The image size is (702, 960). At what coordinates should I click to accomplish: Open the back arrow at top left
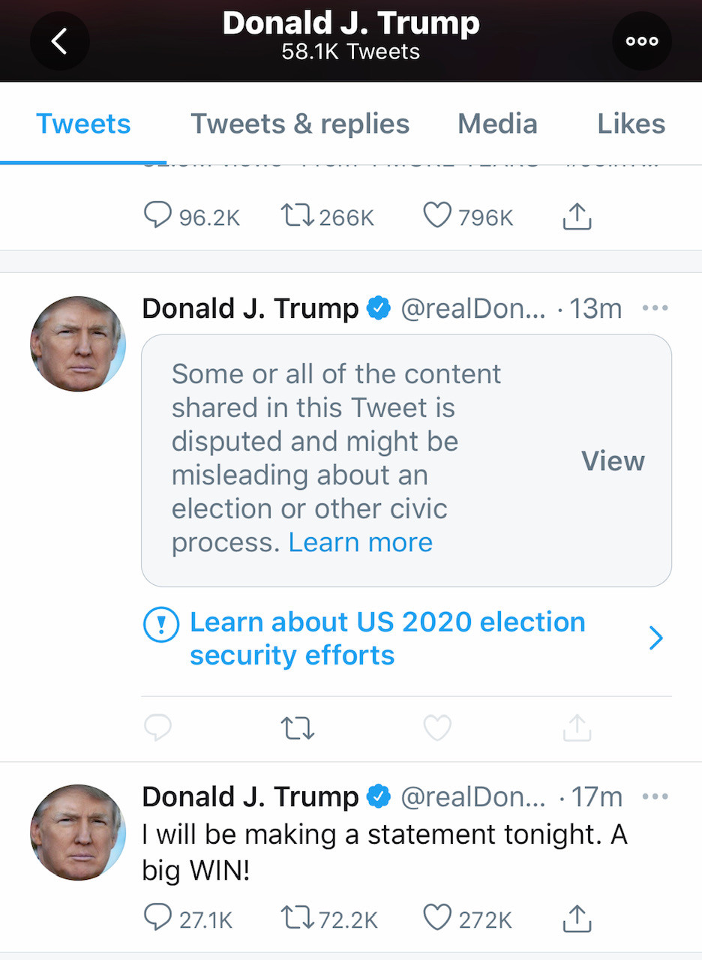click(x=59, y=41)
